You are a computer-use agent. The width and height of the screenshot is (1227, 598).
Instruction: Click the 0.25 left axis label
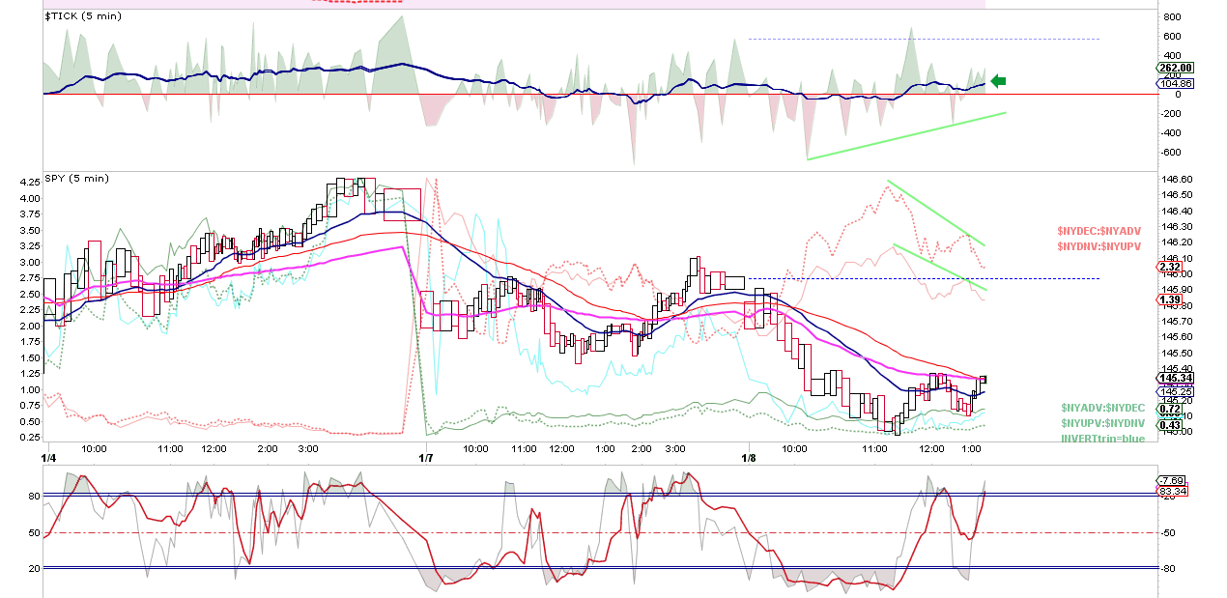click(29, 438)
